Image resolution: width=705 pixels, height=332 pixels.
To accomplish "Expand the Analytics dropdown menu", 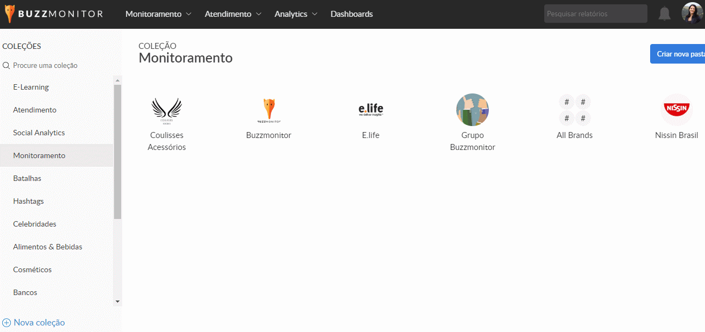I will (x=296, y=14).
